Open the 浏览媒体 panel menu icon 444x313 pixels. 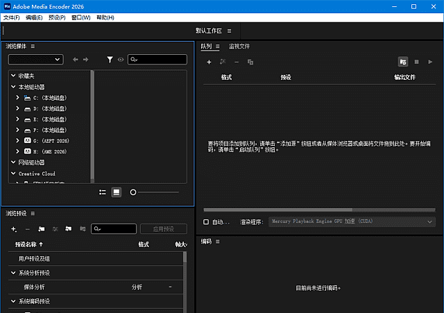(x=33, y=46)
